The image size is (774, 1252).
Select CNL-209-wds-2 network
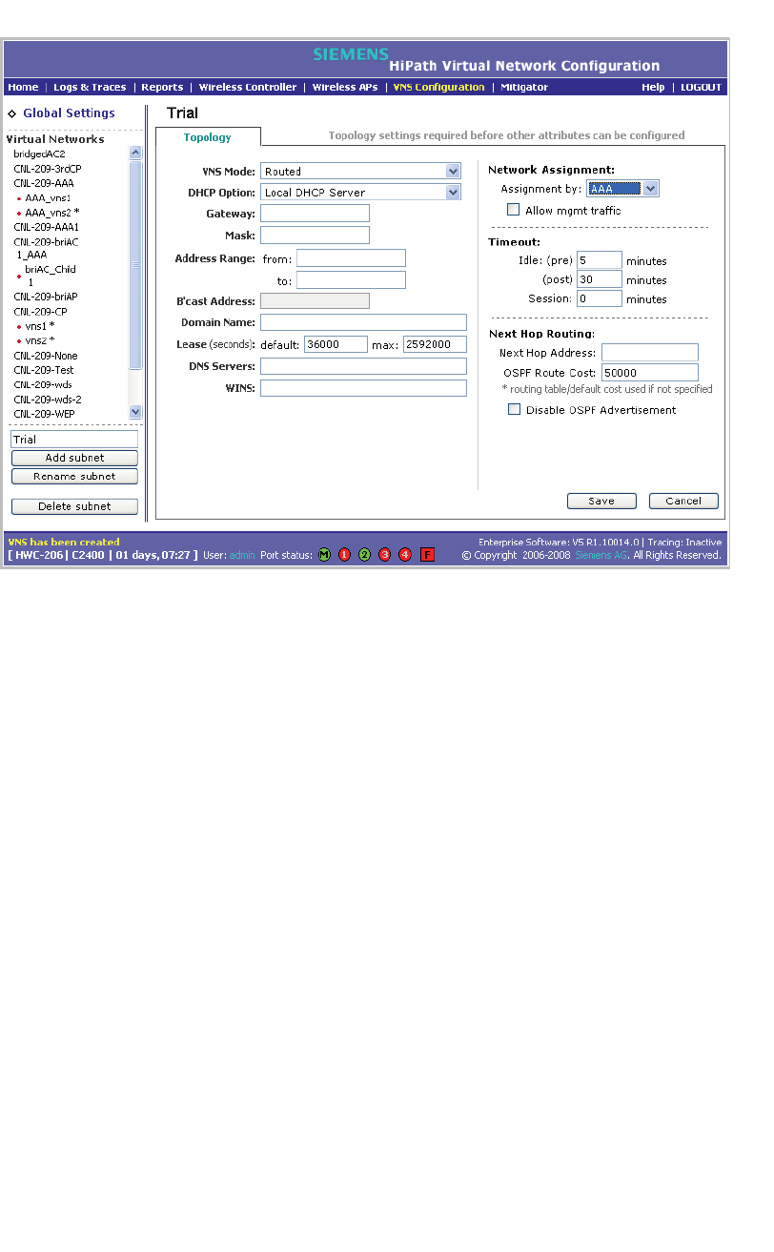tap(48, 400)
